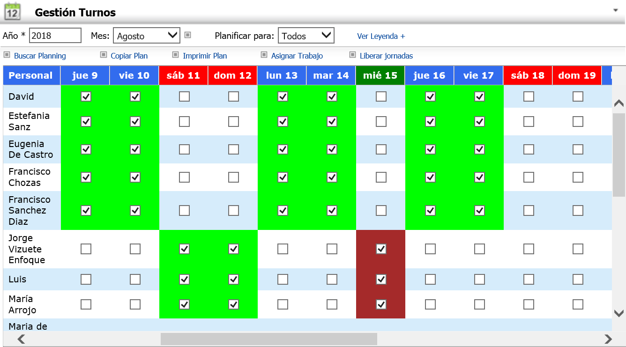Click the icon before Copiar Plan
Image resolution: width=626 pixels, height=347 pixels.
pyautogui.click(x=104, y=55)
